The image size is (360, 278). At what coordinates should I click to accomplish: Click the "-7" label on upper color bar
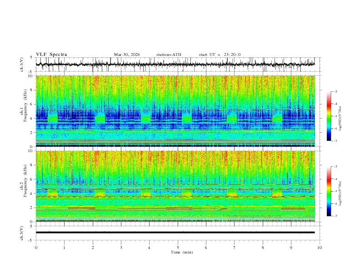coord(335,141)
